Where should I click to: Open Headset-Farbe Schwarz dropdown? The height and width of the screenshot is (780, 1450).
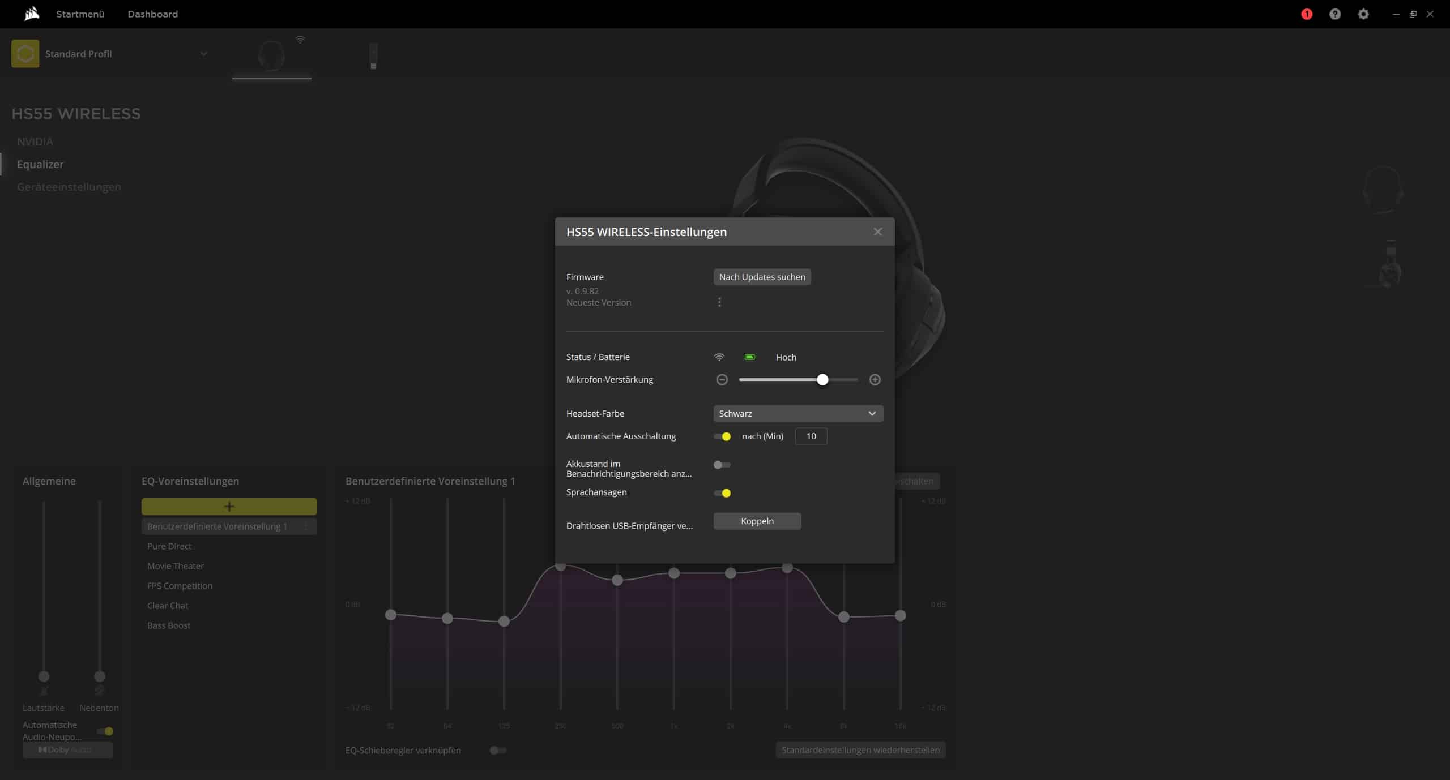tap(797, 414)
